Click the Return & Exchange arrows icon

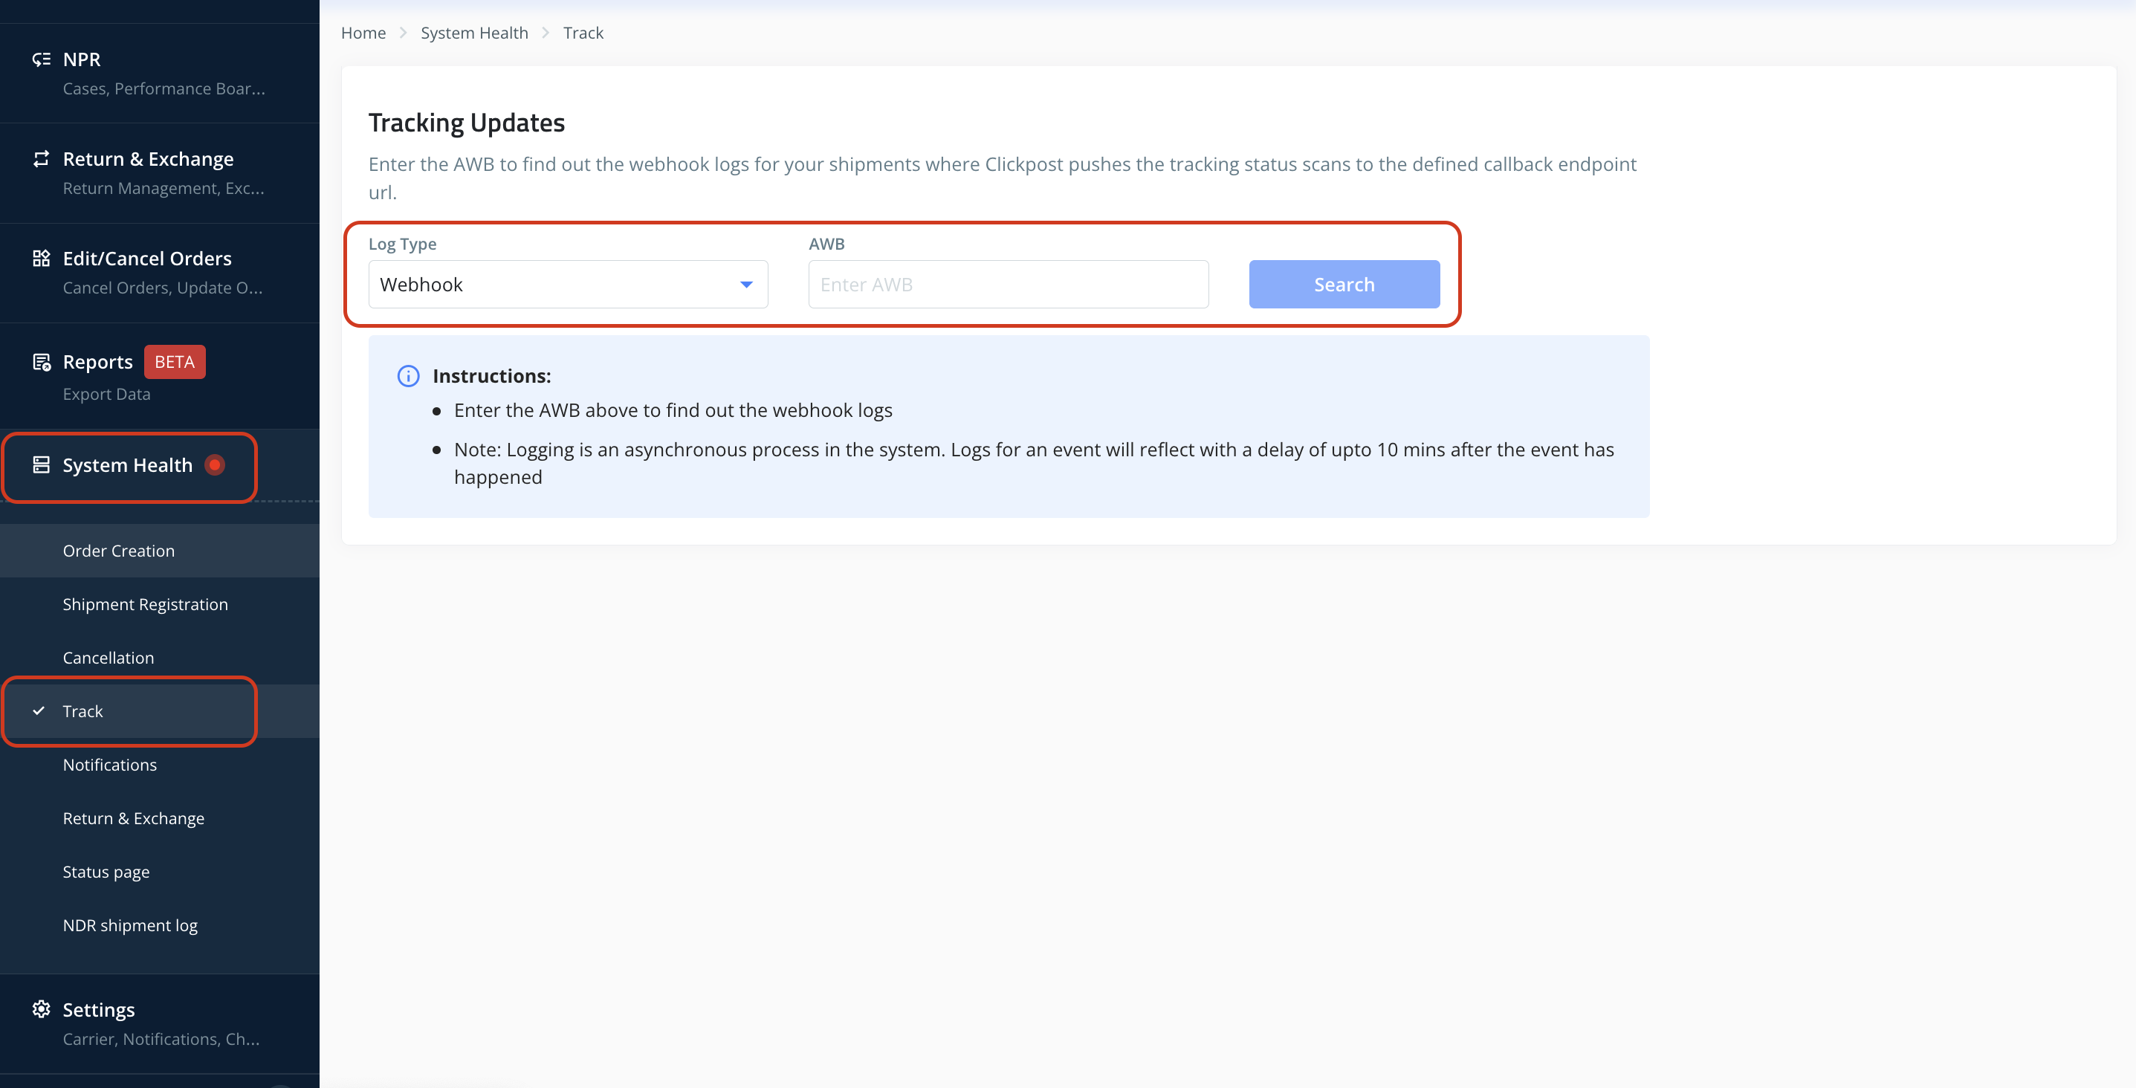(x=41, y=158)
